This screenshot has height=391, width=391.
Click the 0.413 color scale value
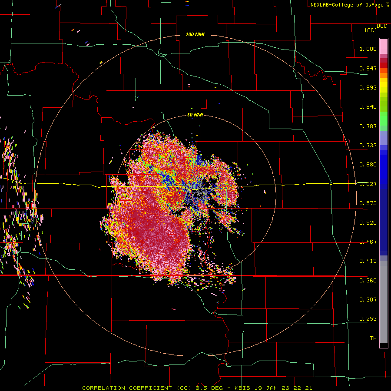click(368, 261)
